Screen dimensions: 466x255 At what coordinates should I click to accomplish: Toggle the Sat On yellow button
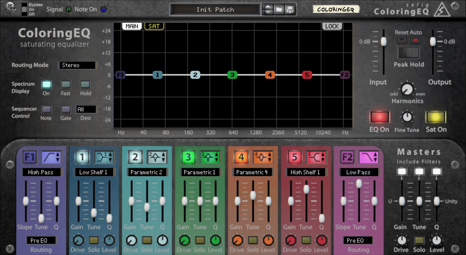(x=436, y=117)
